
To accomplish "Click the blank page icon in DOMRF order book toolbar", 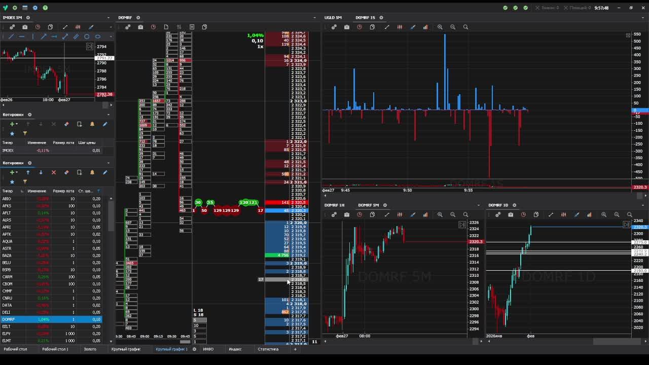I will point(166,27).
